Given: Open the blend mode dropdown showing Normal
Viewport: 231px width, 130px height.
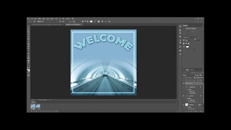Looking at the screenshot, I should tap(188, 75).
